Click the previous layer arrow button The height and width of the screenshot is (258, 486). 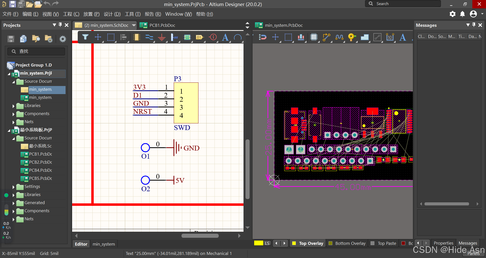(276, 243)
